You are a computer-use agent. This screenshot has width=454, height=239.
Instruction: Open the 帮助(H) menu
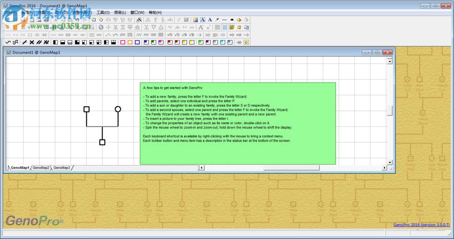[x=155, y=12]
